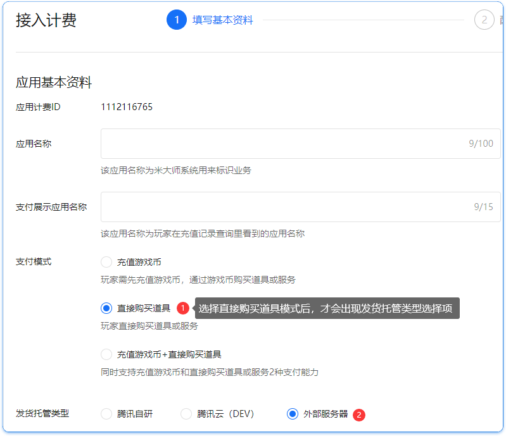Choose 充值游戏币+直接购买道具 payment mode
Screen dimensions: 506x436
click(106, 354)
